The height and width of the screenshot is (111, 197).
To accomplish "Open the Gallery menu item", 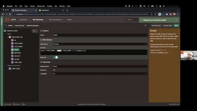I will [70, 20].
